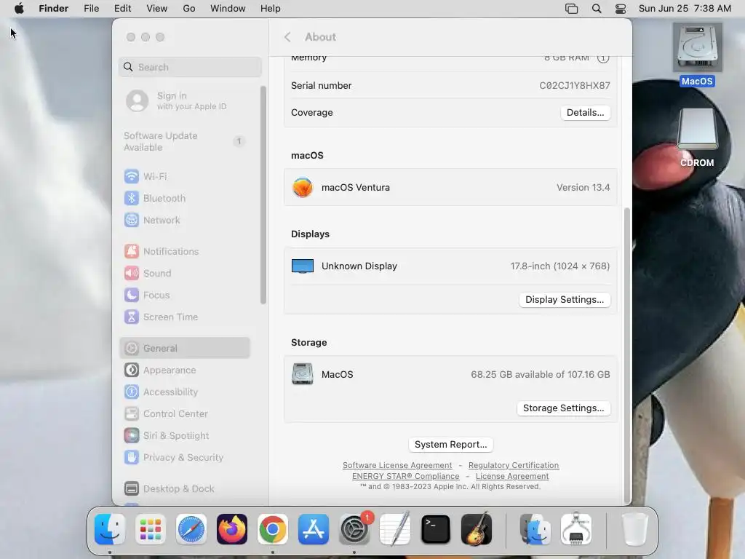
Task: Click Coverage Details button
Action: [586, 113]
